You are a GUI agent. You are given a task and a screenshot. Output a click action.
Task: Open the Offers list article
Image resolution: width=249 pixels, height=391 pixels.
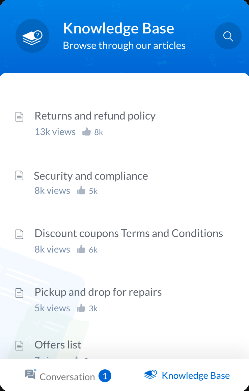58,345
